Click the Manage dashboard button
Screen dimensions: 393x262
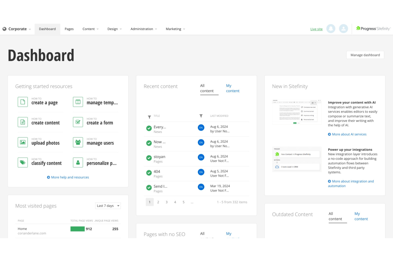[x=365, y=55]
